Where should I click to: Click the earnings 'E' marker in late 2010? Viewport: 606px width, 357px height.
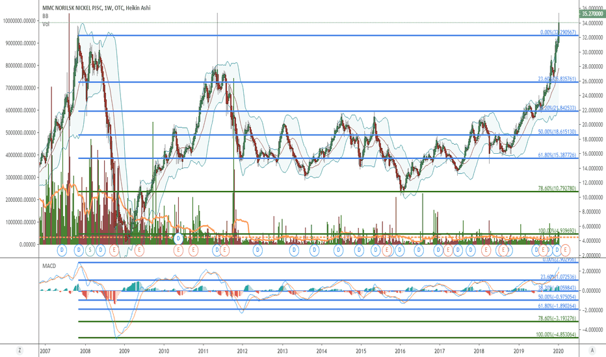click(x=193, y=250)
